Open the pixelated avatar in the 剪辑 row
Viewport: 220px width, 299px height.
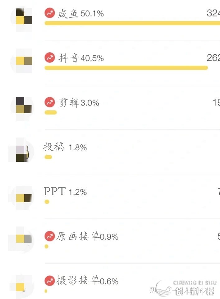22,108
